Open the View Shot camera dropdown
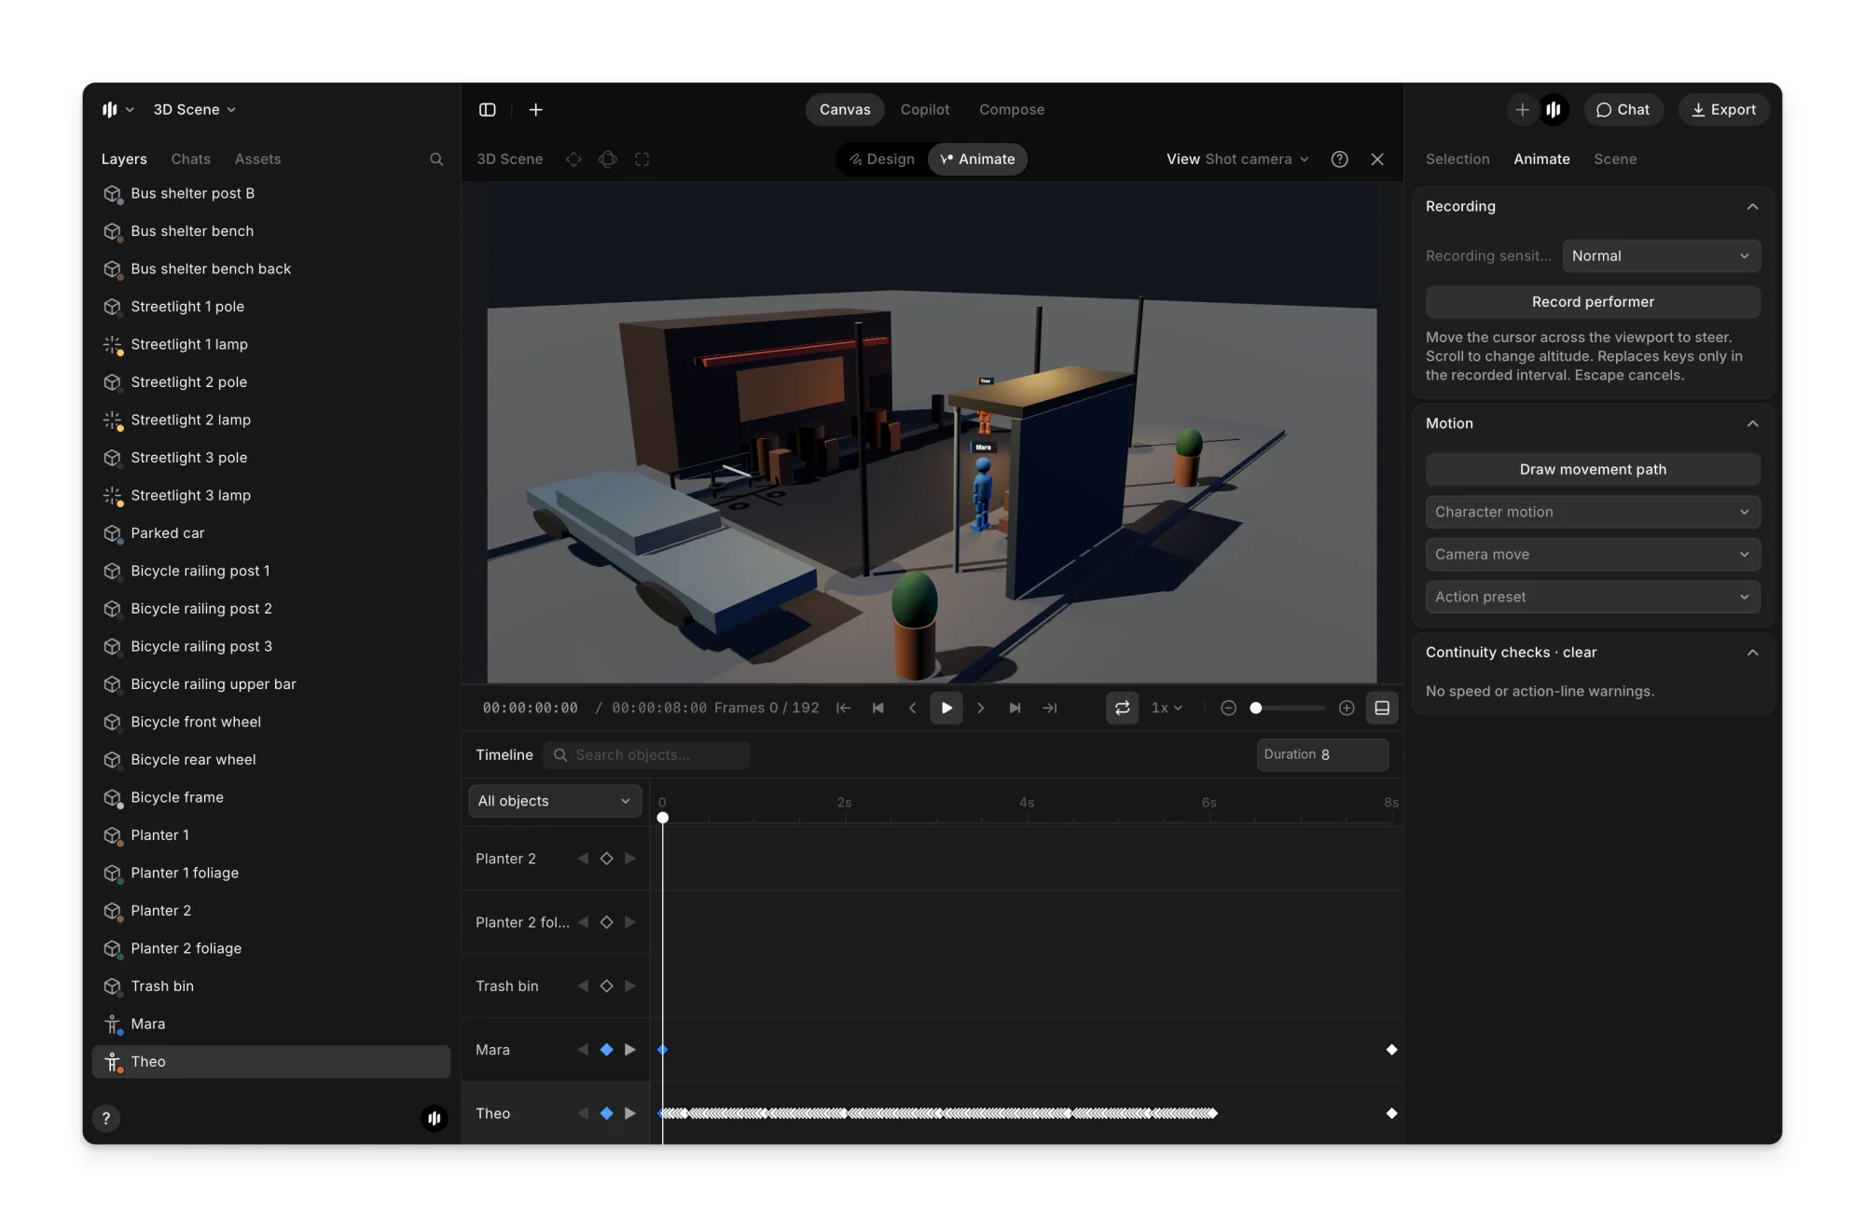This screenshot has height=1227, width=1865. (x=1237, y=159)
